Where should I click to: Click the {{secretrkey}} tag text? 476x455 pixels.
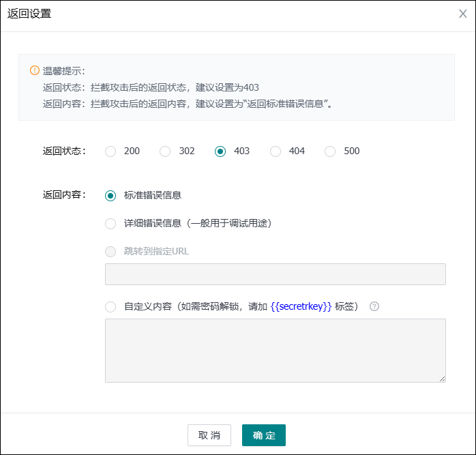(301, 306)
